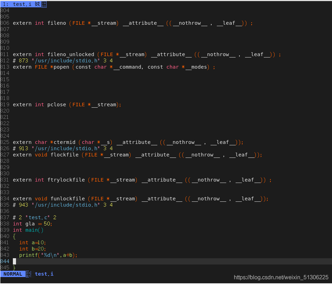
Task: Click 'popen' on line 813
Action: point(61,67)
